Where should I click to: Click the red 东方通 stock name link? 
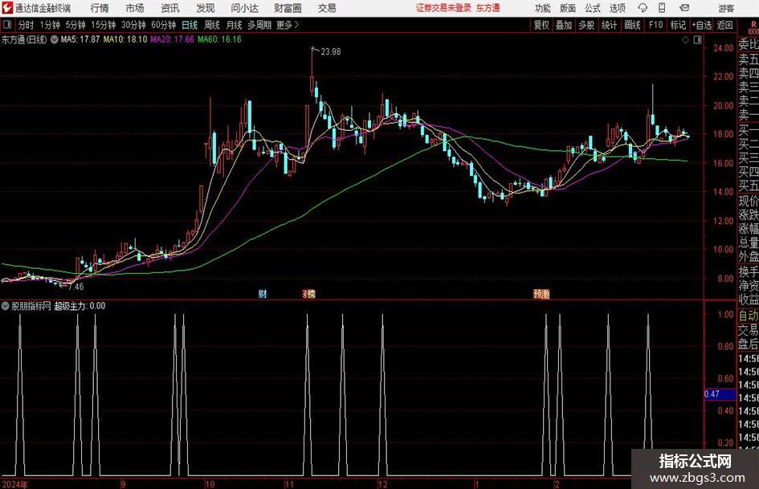click(488, 8)
